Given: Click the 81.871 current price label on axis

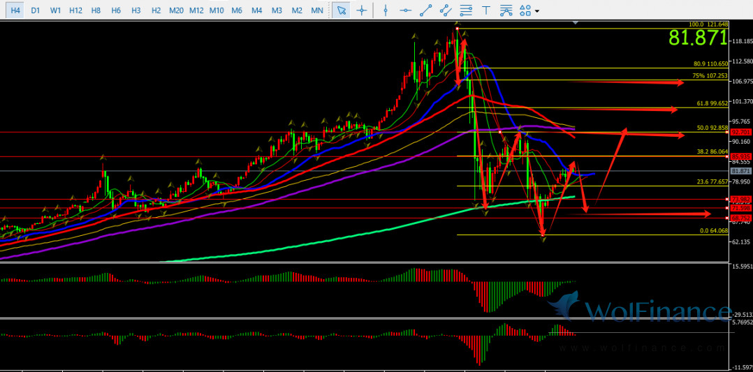Looking at the screenshot, I should click(740, 171).
